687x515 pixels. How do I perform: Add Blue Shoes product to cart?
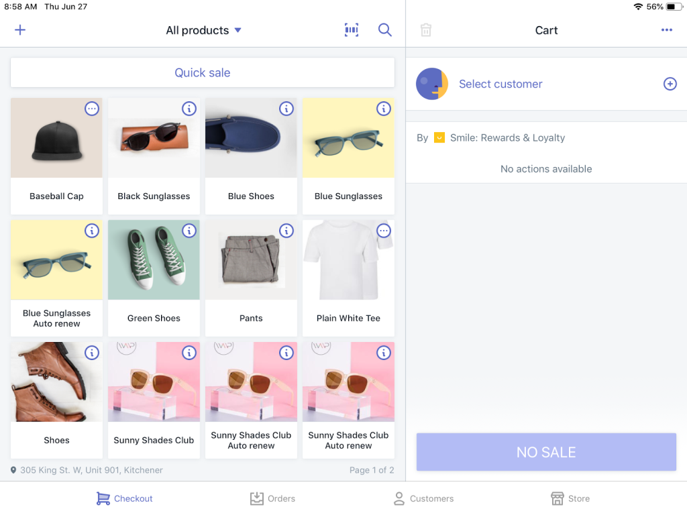click(x=251, y=156)
